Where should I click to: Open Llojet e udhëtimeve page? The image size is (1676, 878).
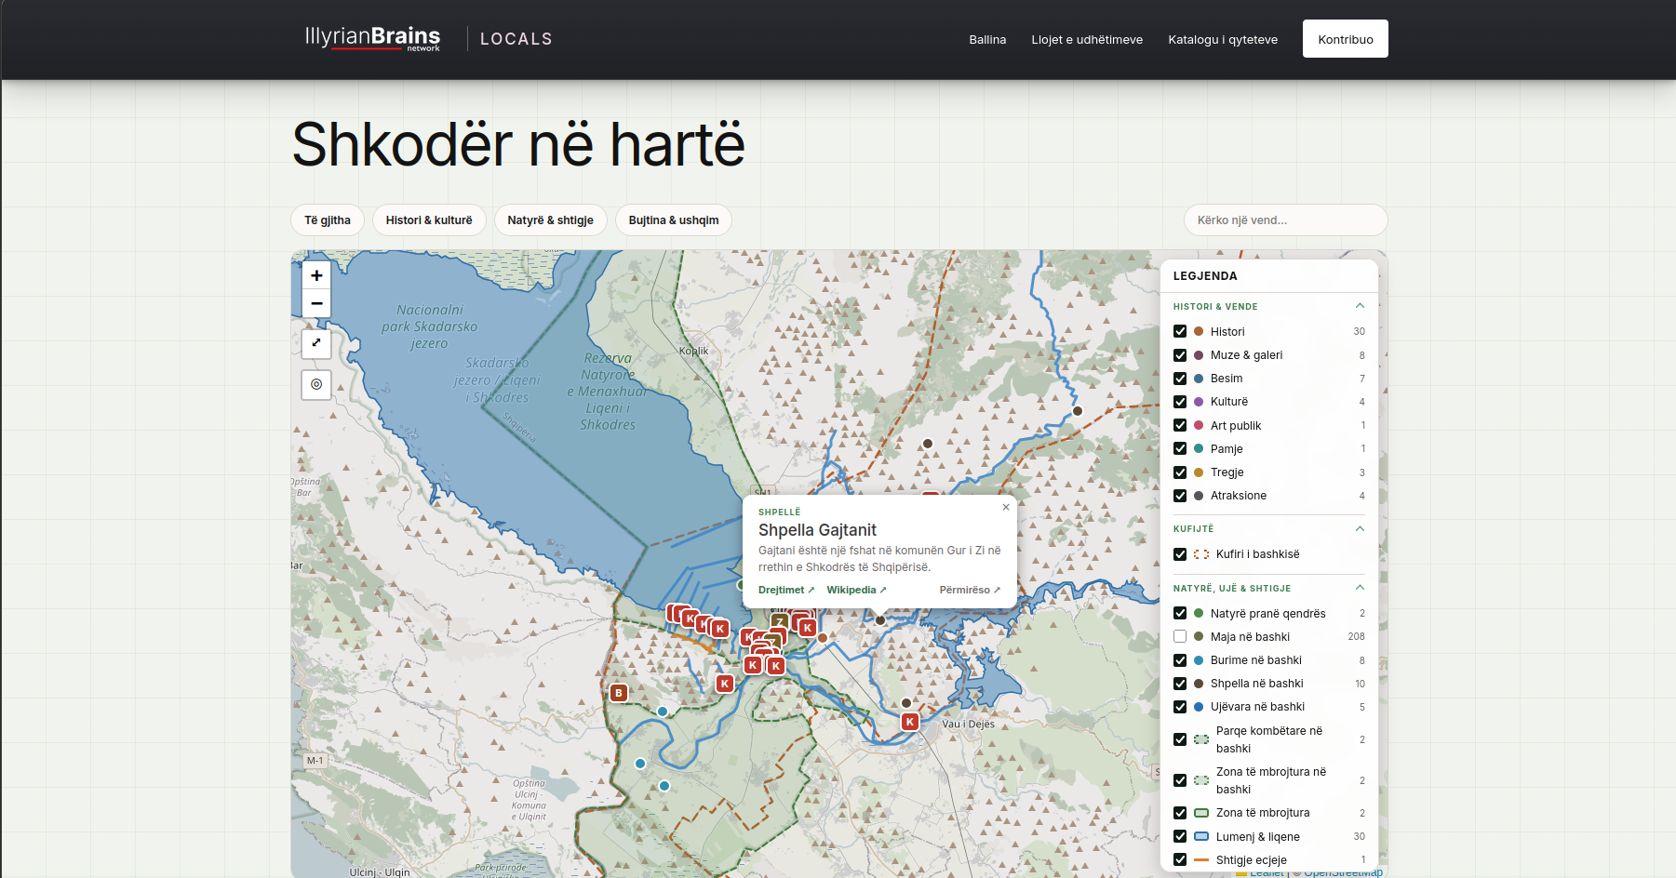(x=1087, y=39)
